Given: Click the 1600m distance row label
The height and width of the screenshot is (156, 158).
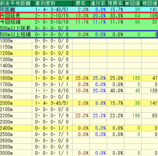Looking at the screenshot, I should click(x=6, y=78).
